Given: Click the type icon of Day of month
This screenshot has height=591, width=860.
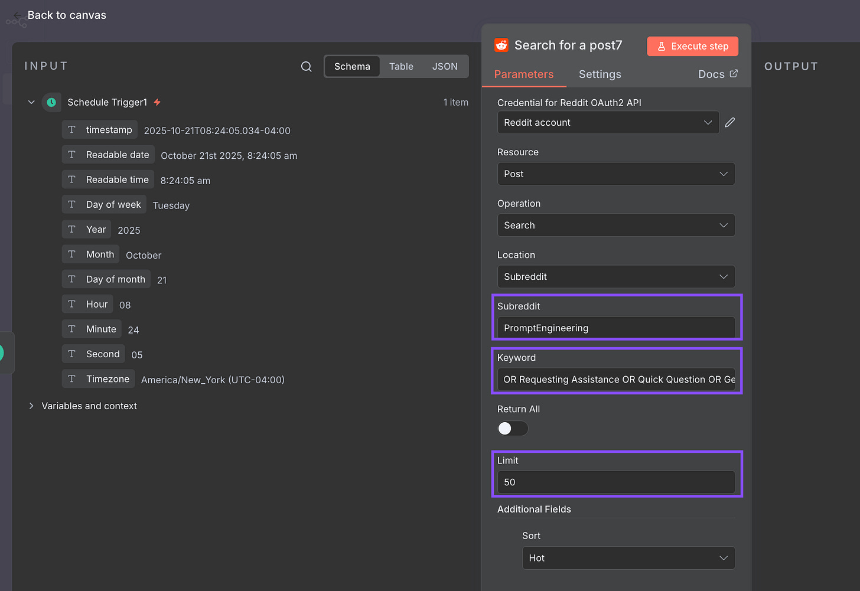Looking at the screenshot, I should (x=72, y=279).
